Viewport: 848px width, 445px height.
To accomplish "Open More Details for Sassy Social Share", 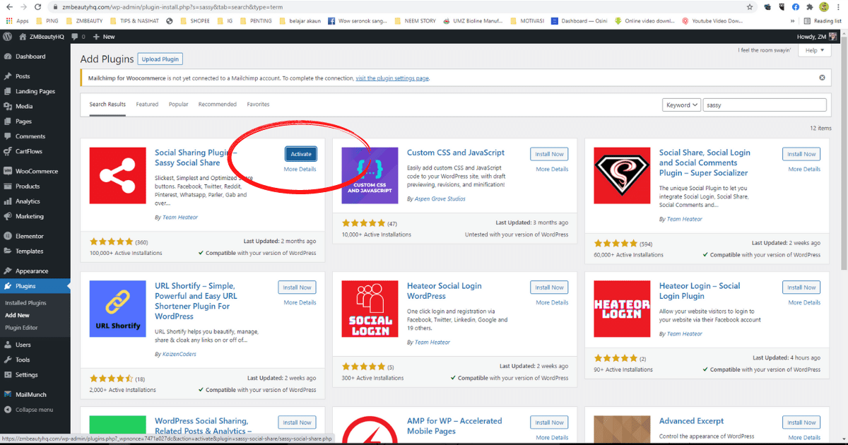I will (300, 170).
